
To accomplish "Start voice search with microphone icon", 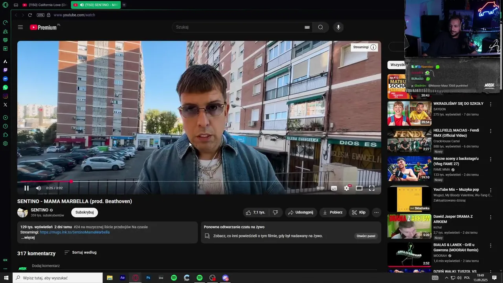I will coord(338,27).
